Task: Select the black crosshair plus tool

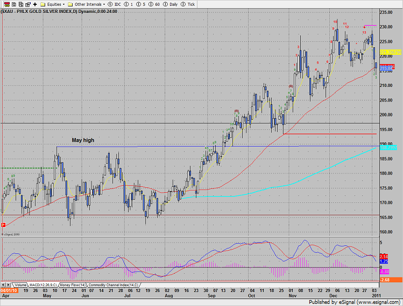Action: (x=35, y=4)
